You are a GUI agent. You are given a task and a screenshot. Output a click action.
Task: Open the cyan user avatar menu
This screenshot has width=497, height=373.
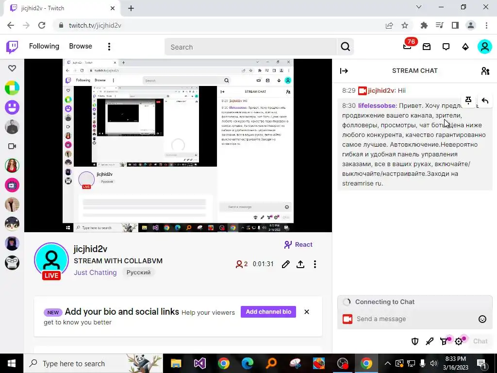(x=485, y=47)
